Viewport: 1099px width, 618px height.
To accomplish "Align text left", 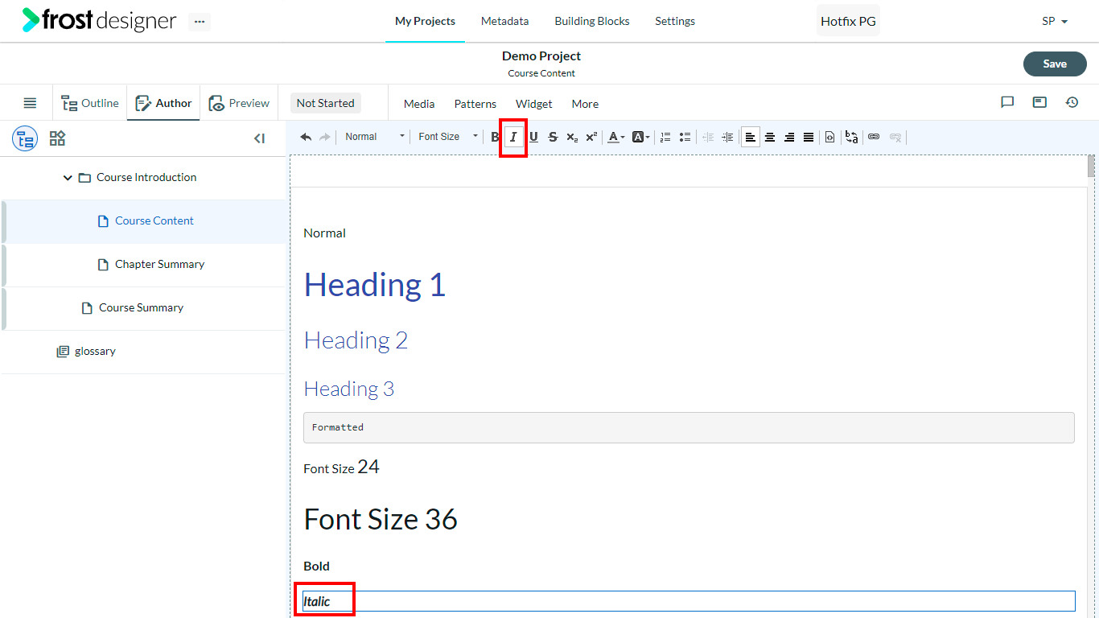I will (x=751, y=137).
